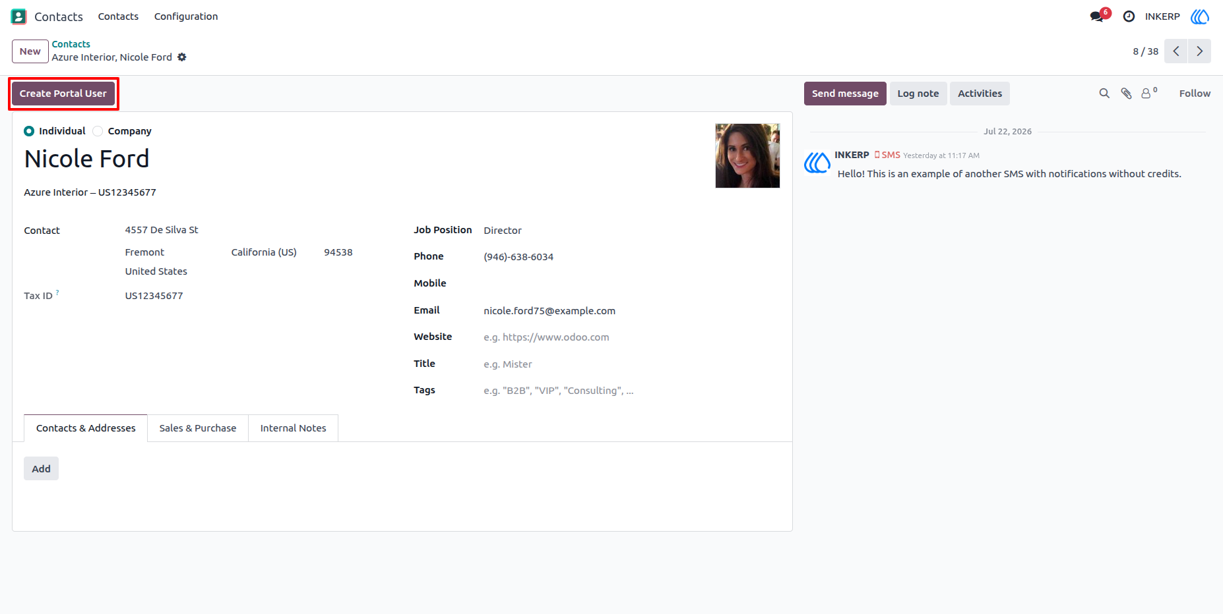Open the Contacts app home icon
The height and width of the screenshot is (614, 1223).
tap(18, 16)
